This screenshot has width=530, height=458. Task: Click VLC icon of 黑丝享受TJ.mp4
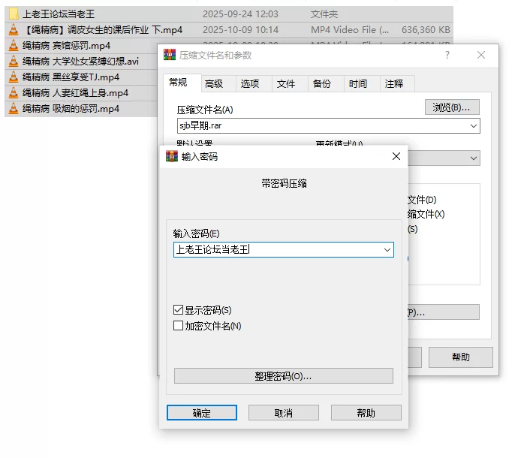click(x=14, y=77)
